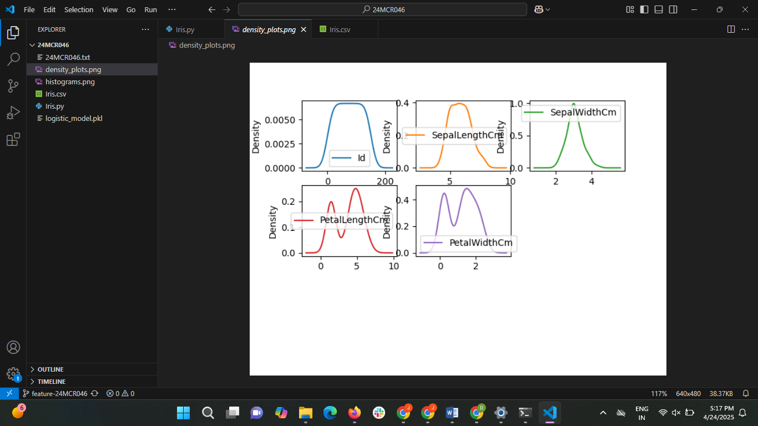Show hidden system tray icons

603,413
